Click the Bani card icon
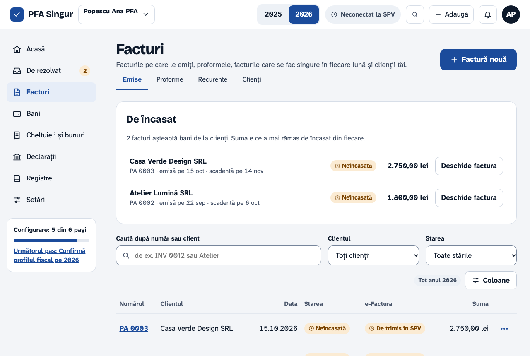Screen dimensions: 530x356 (17, 114)
